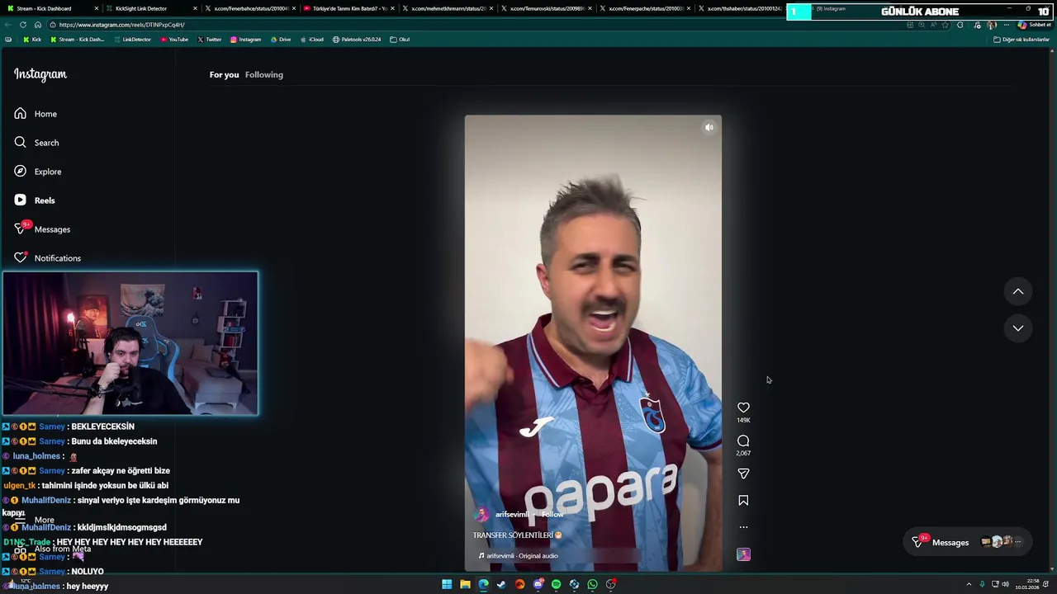Open the arifsevimli profile name on the reel
Screen dimensions: 1057x594
(x=511, y=514)
